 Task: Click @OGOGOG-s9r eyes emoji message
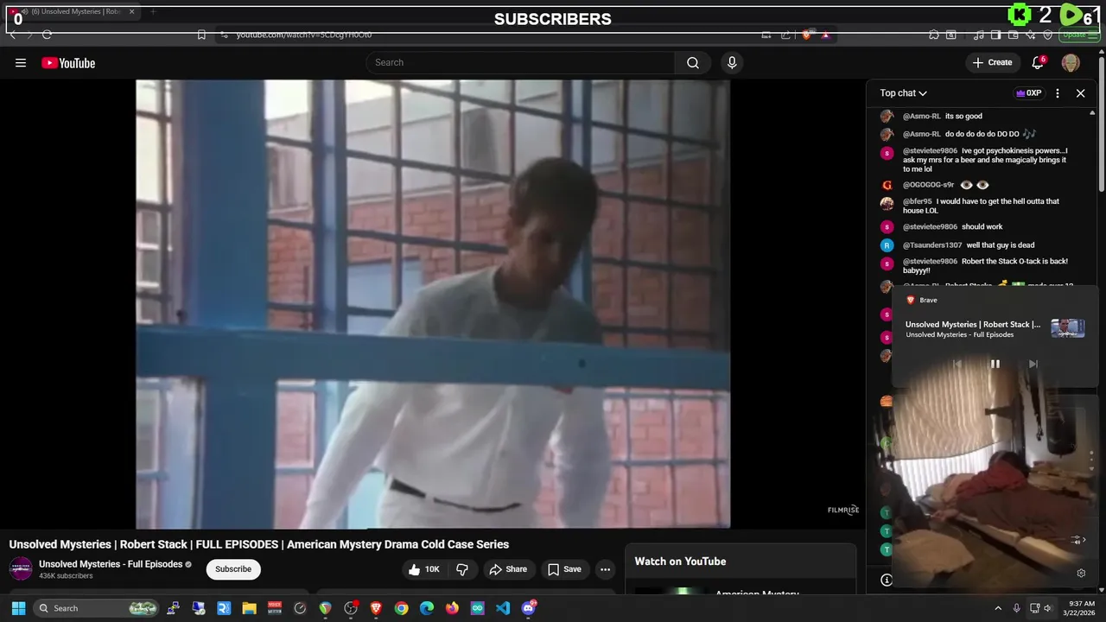coord(946,185)
